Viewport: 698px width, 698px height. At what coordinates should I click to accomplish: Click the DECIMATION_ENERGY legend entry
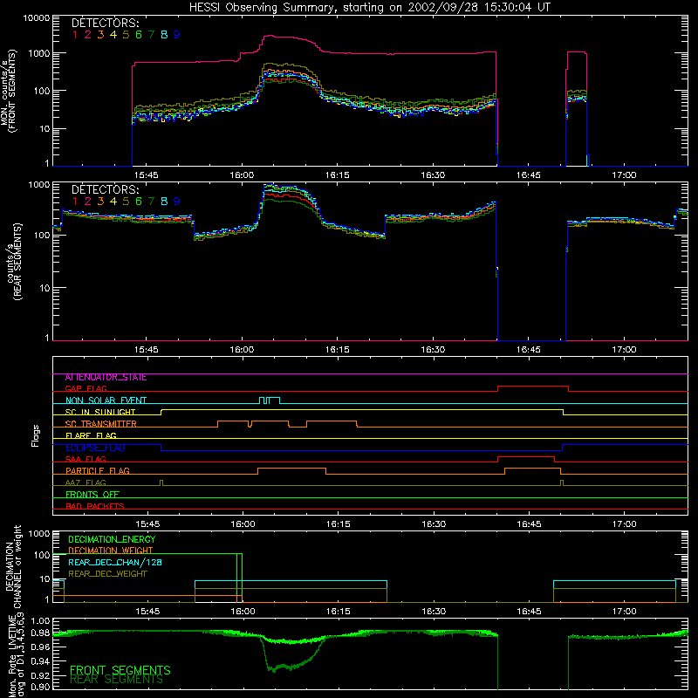click(x=112, y=539)
